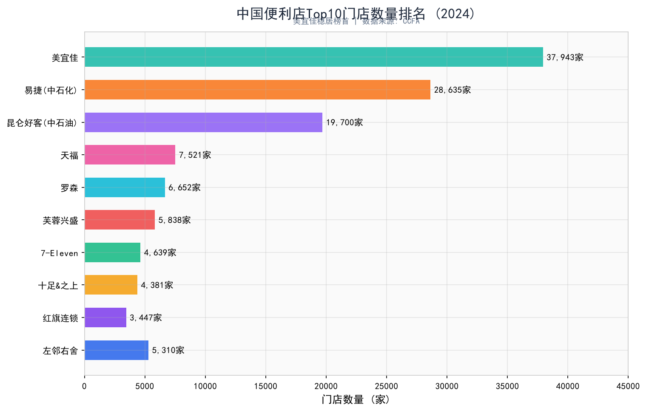Click the x-axis tick label "20000"
The image size is (646, 411).
(x=326, y=386)
